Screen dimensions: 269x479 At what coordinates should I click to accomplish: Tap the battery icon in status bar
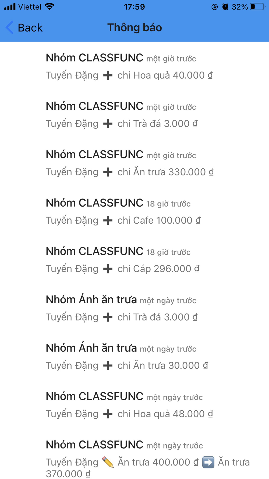tap(258, 7)
